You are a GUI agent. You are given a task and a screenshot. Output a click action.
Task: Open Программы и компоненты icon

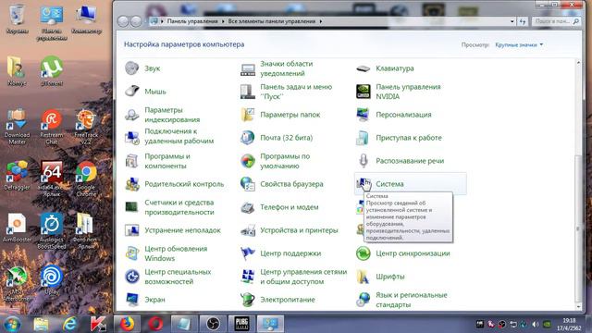[131, 161]
